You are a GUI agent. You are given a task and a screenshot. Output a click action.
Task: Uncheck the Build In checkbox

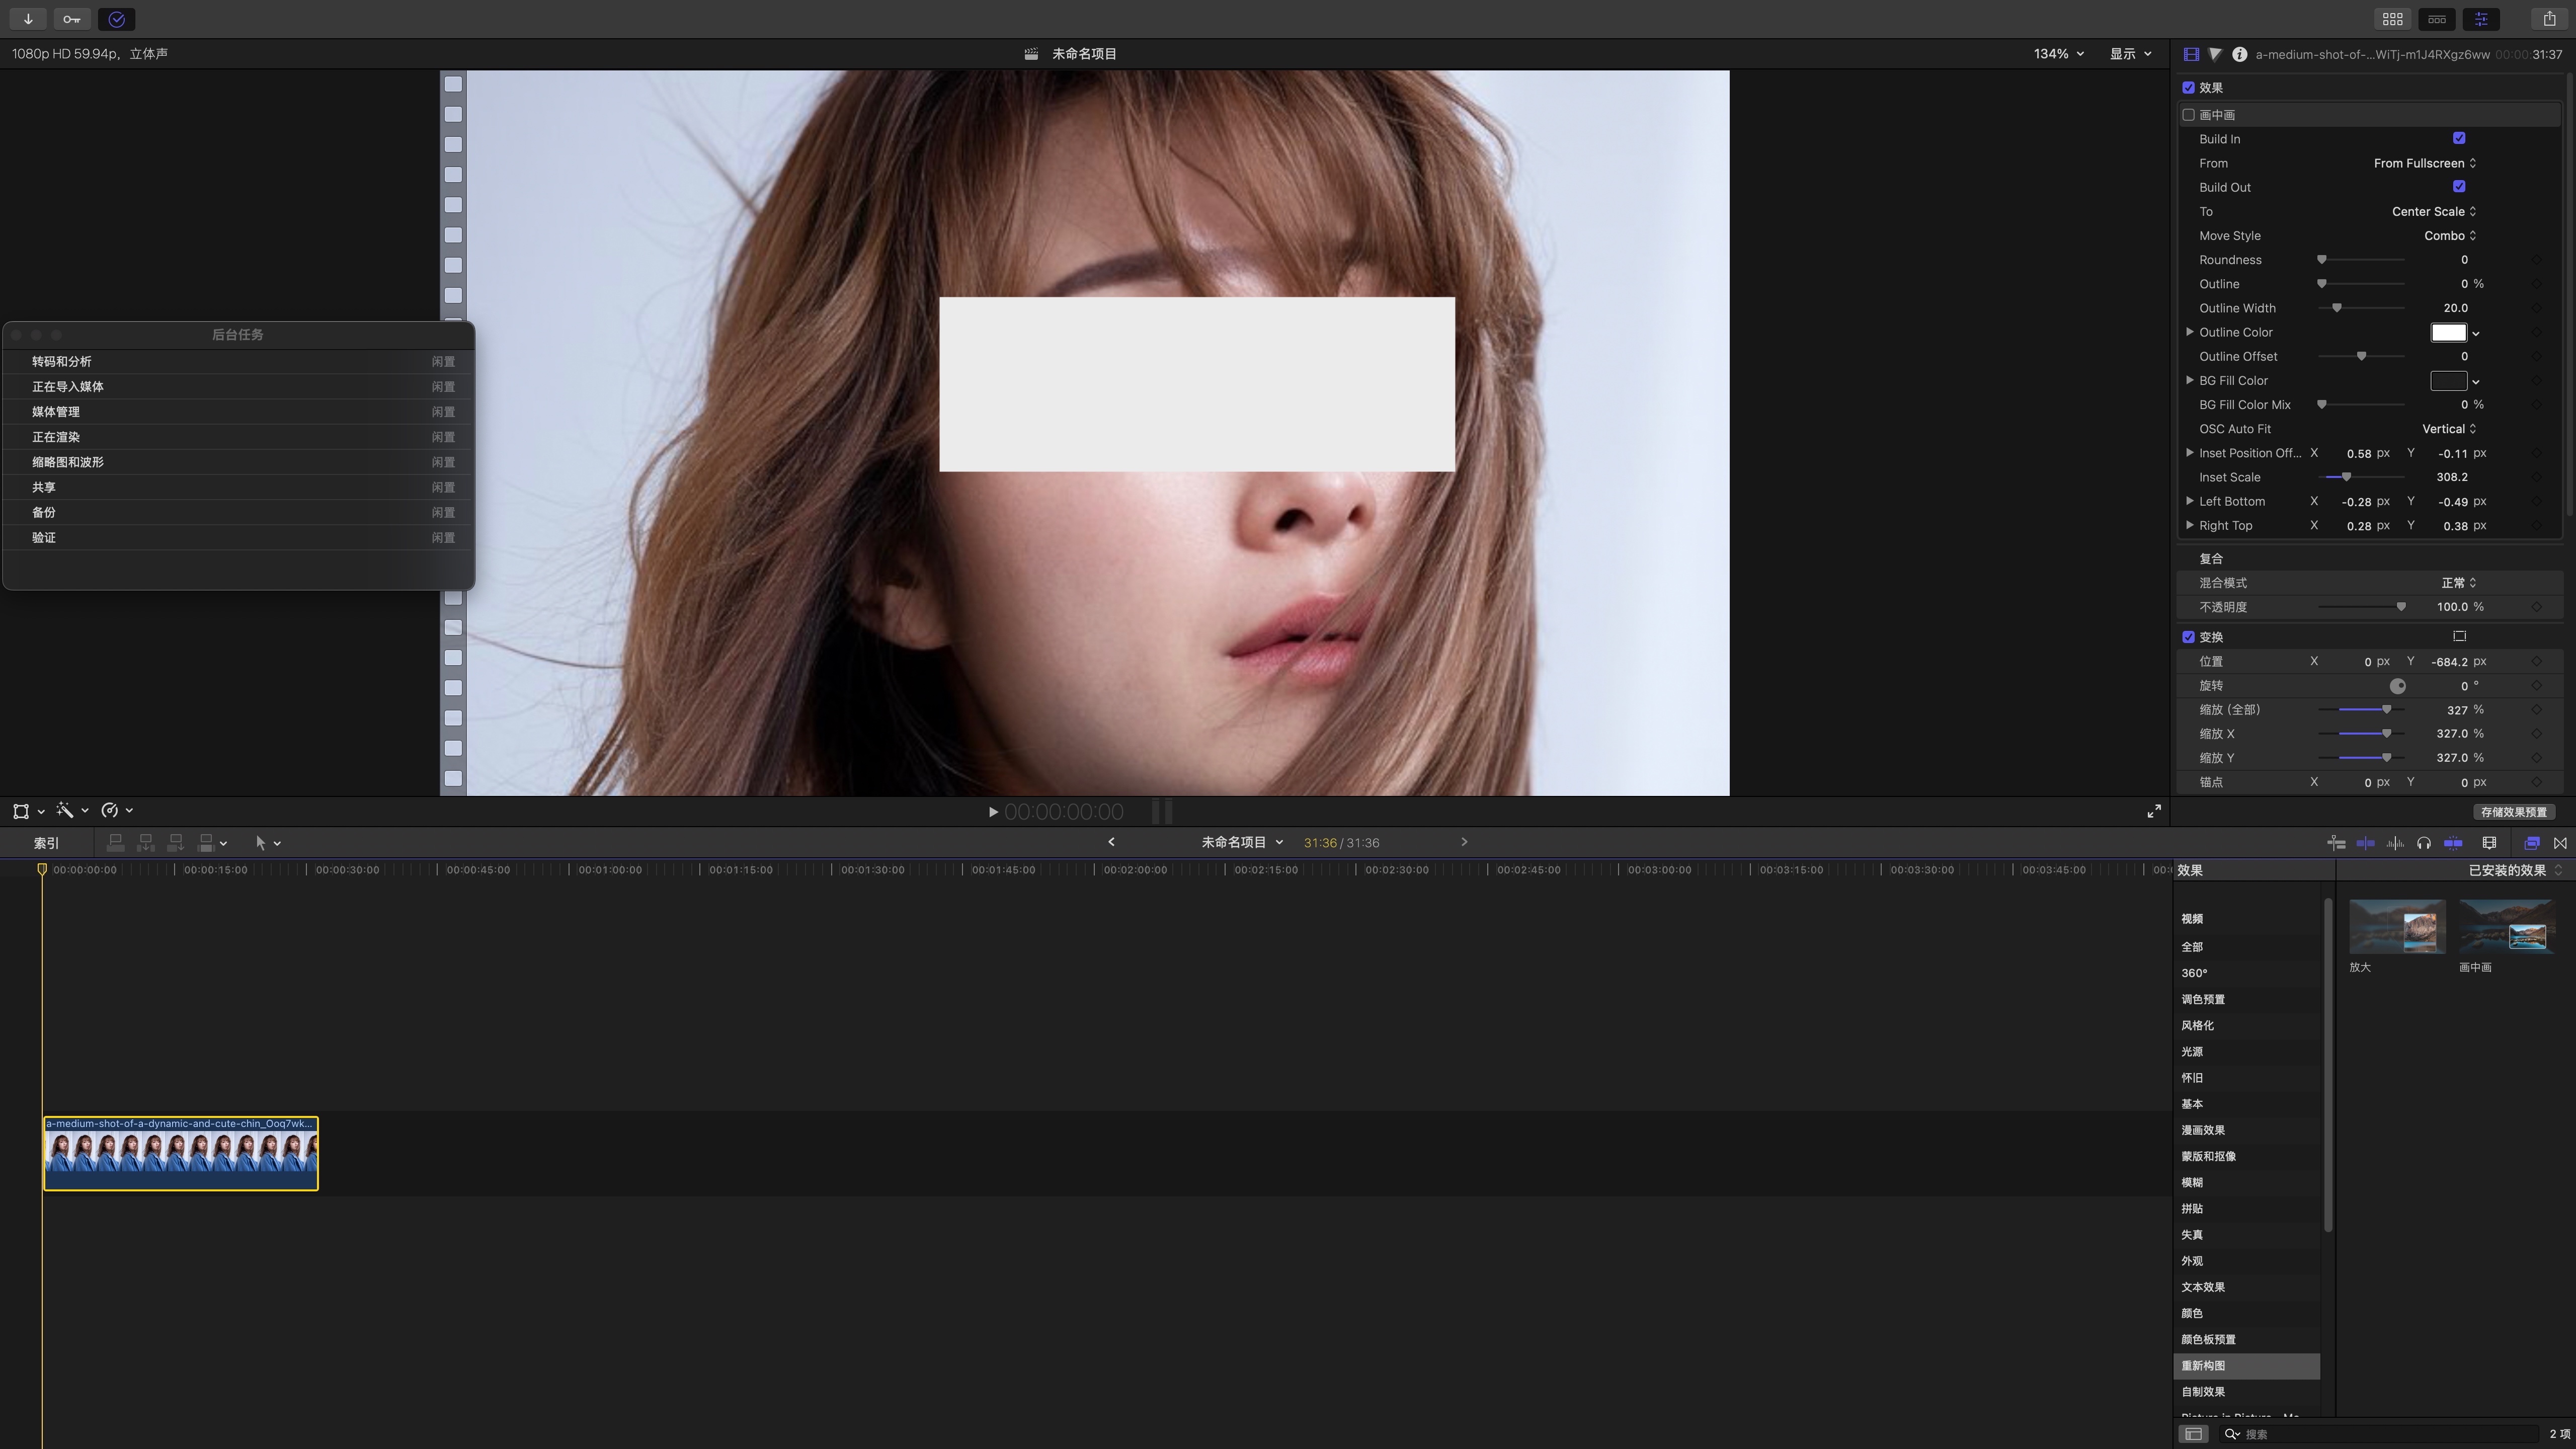click(2459, 139)
